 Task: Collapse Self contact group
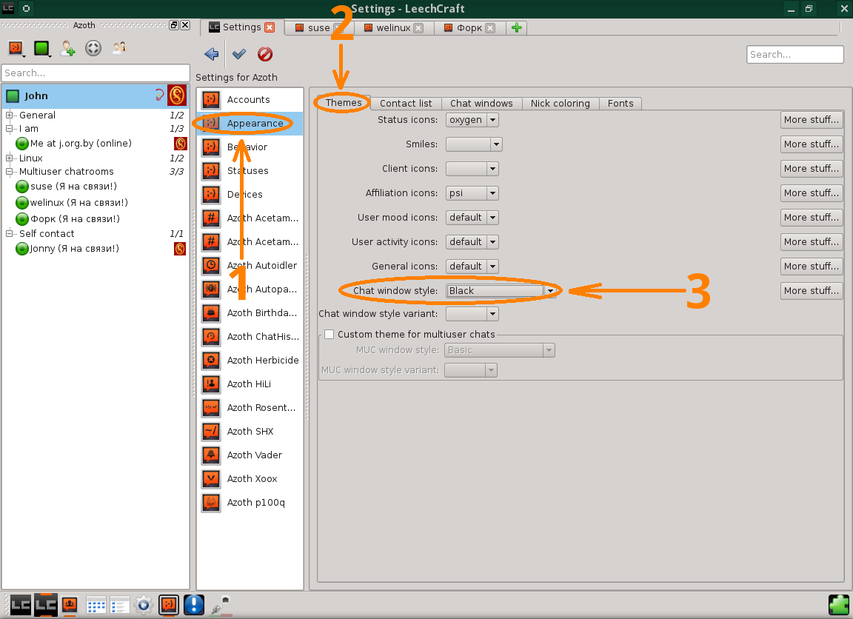point(9,233)
